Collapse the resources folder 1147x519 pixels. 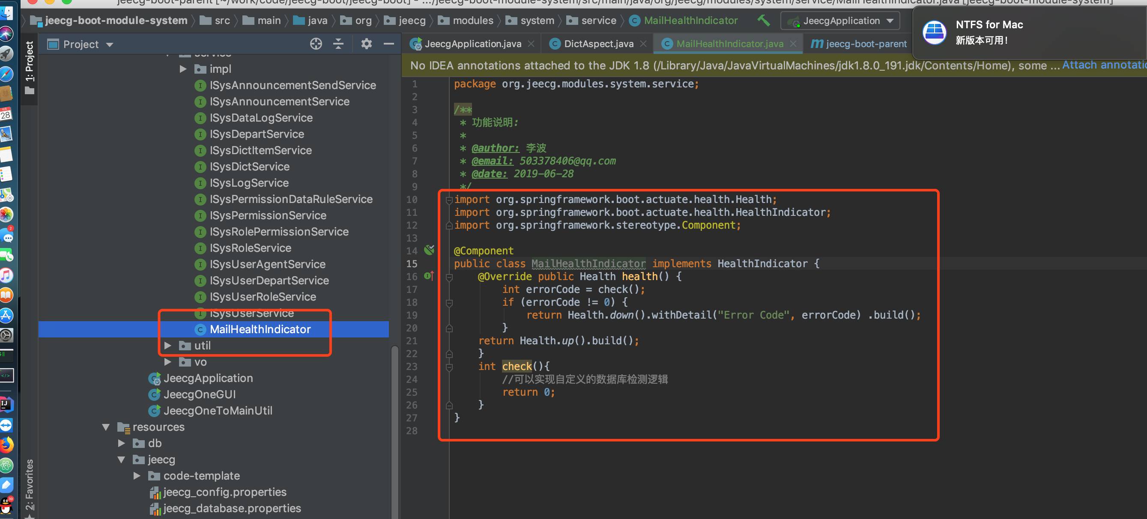point(106,427)
